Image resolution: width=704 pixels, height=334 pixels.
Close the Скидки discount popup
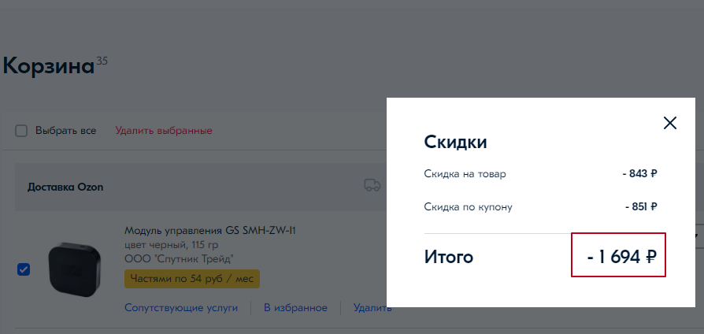tap(670, 123)
